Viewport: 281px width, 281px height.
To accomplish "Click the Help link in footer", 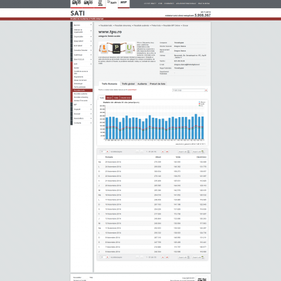I will point(91,277).
